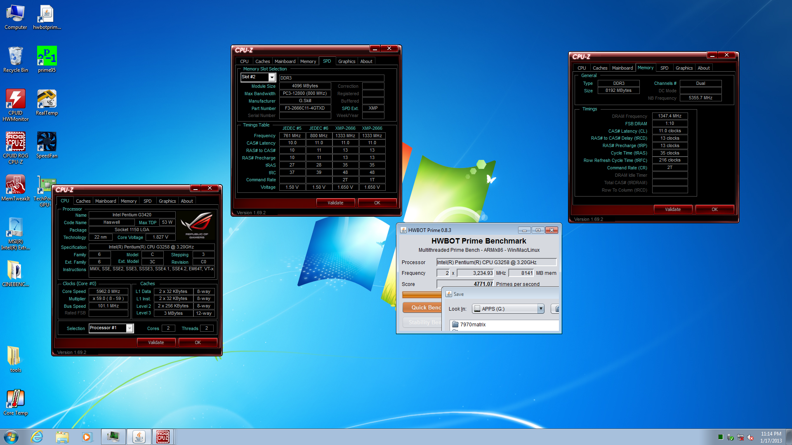Select the Name field Intel Pentium G3420
Screen dimensions: 792x445
coord(132,215)
